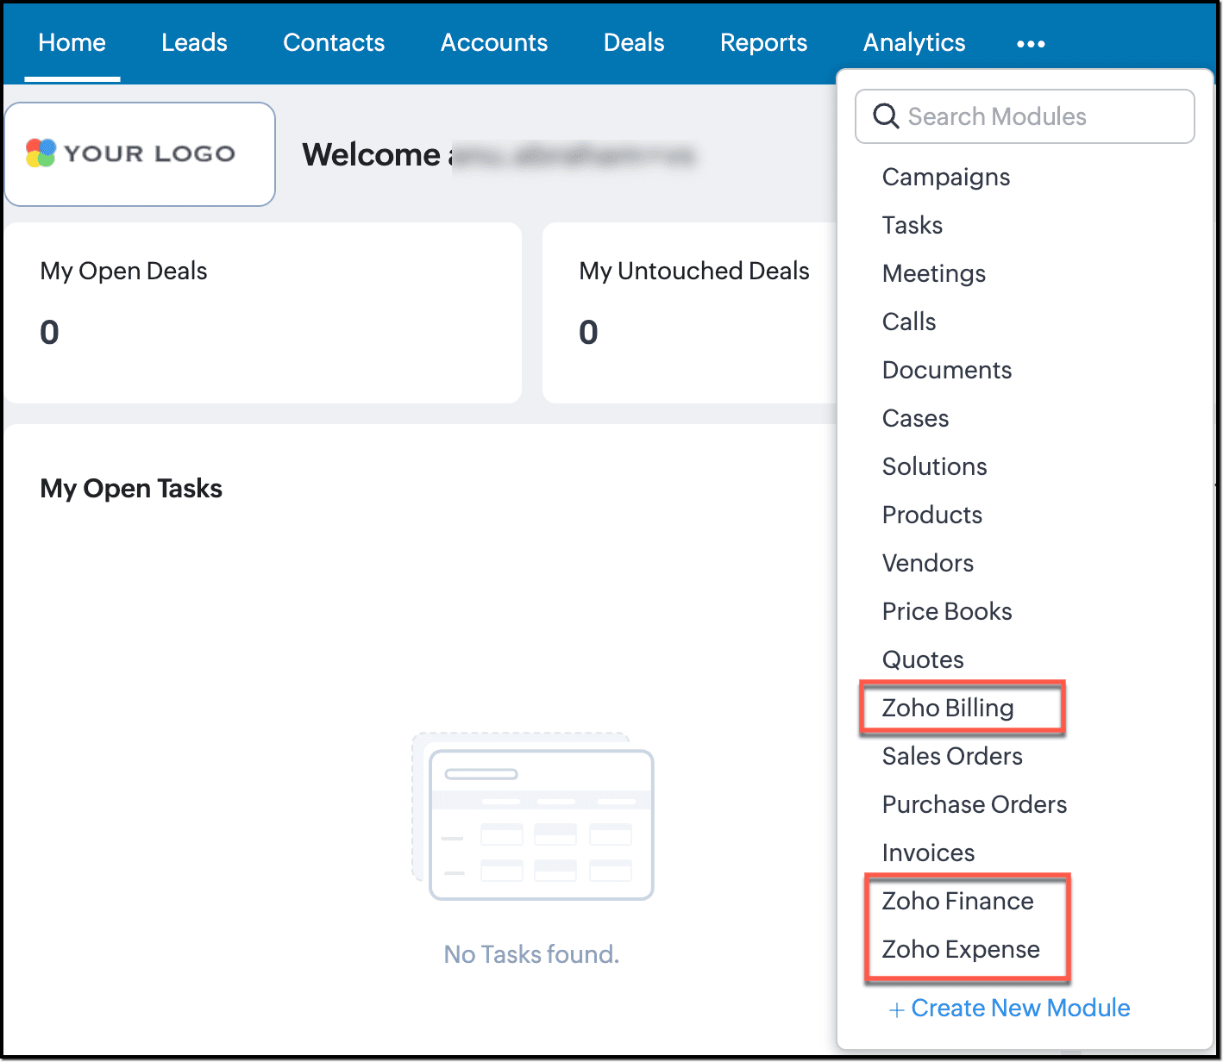Open the Zoho Billing module
1223x1062 pixels.
pyautogui.click(x=948, y=709)
